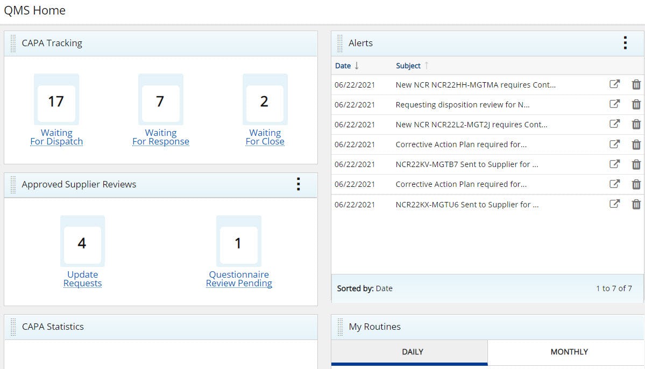Image resolution: width=645 pixels, height=369 pixels.
Task: View the Update Requests for suppliers
Action: tap(82, 278)
